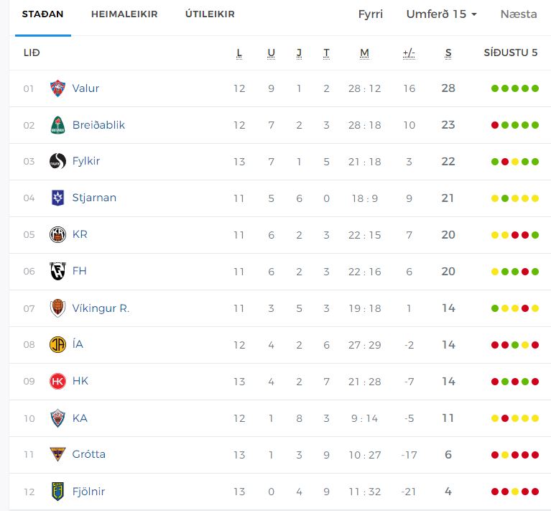Click the Valur club crest icon
The image size is (551, 511).
[x=57, y=88]
